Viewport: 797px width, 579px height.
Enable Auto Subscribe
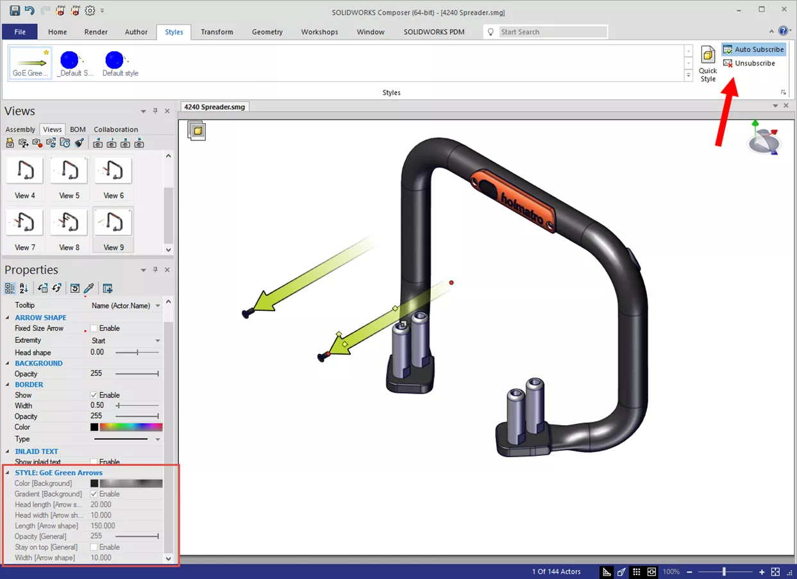[x=753, y=49]
